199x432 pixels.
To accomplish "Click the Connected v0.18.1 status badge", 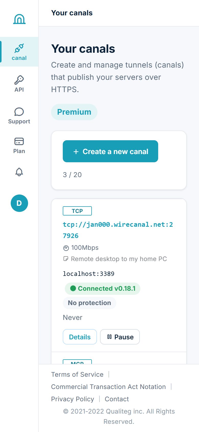I will [103, 288].
